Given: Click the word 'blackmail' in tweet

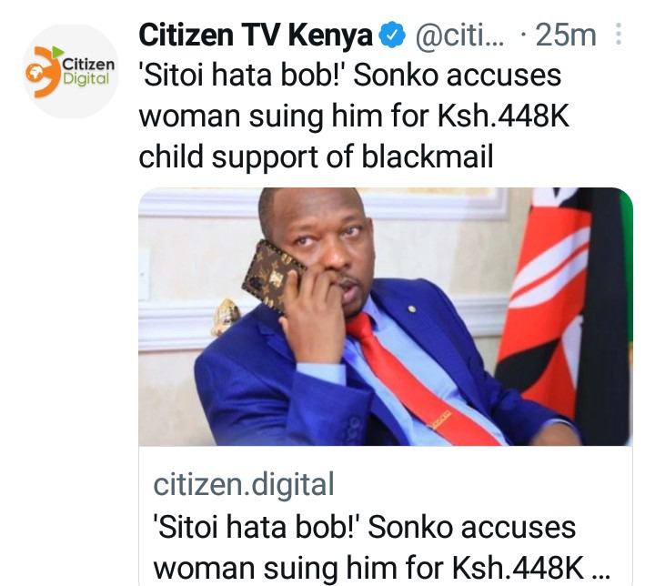Looking at the screenshot, I should click(x=428, y=157).
